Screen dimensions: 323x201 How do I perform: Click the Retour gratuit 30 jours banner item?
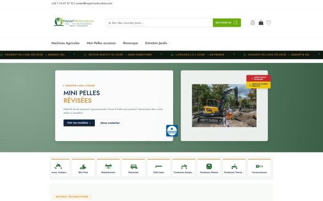118,55
